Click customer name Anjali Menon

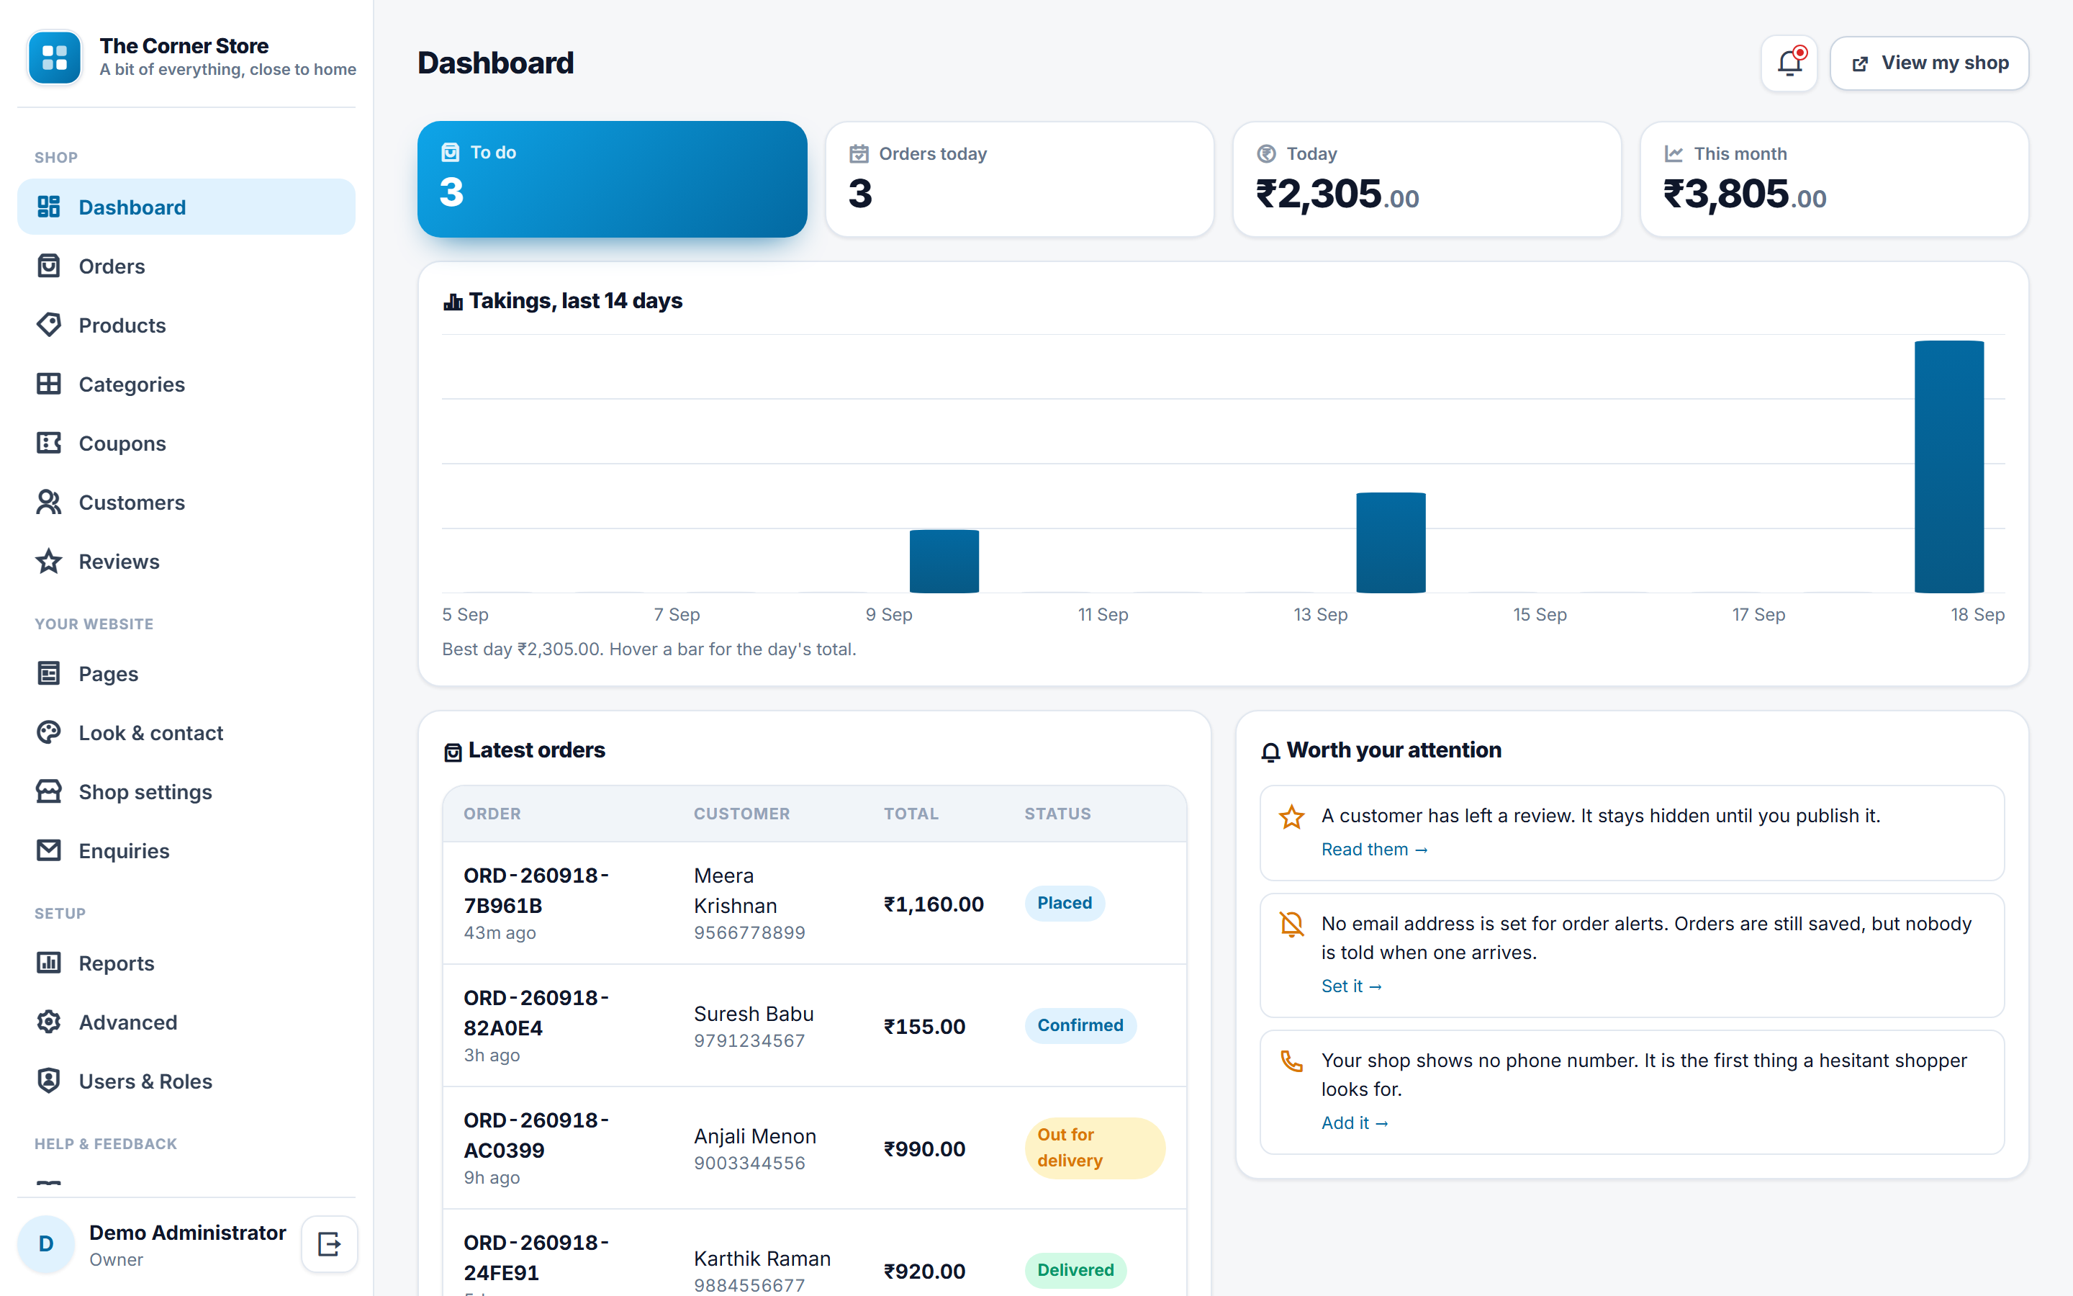[x=754, y=1137]
